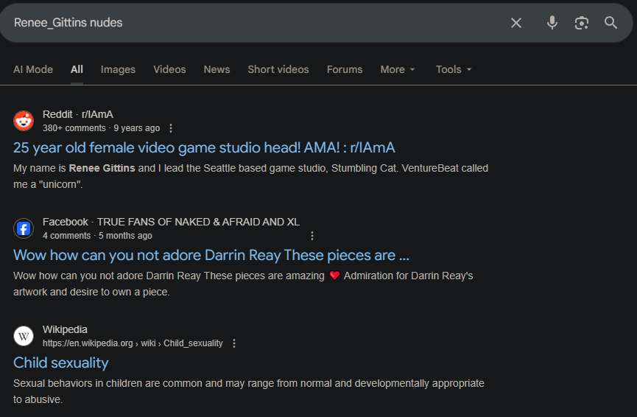Viewport: 637px width, 417px height.
Task: Click the Reddit favicon next to r/IAmA
Action: pos(24,121)
